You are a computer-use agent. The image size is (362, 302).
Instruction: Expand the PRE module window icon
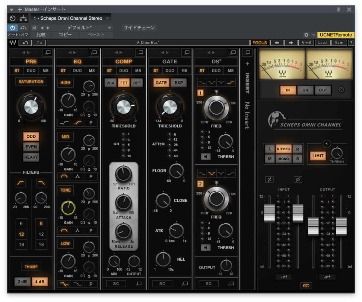pyautogui.click(x=48, y=53)
